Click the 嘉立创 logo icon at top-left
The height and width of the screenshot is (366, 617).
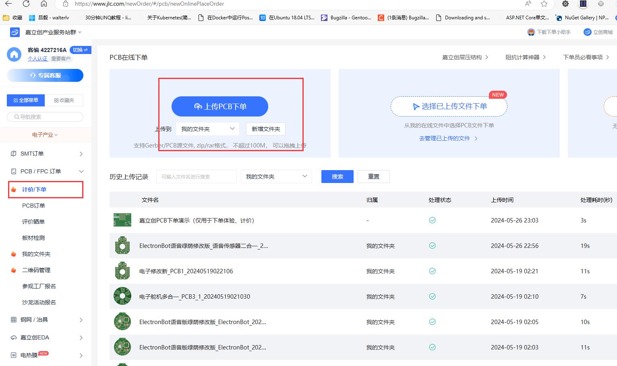pyautogui.click(x=14, y=32)
